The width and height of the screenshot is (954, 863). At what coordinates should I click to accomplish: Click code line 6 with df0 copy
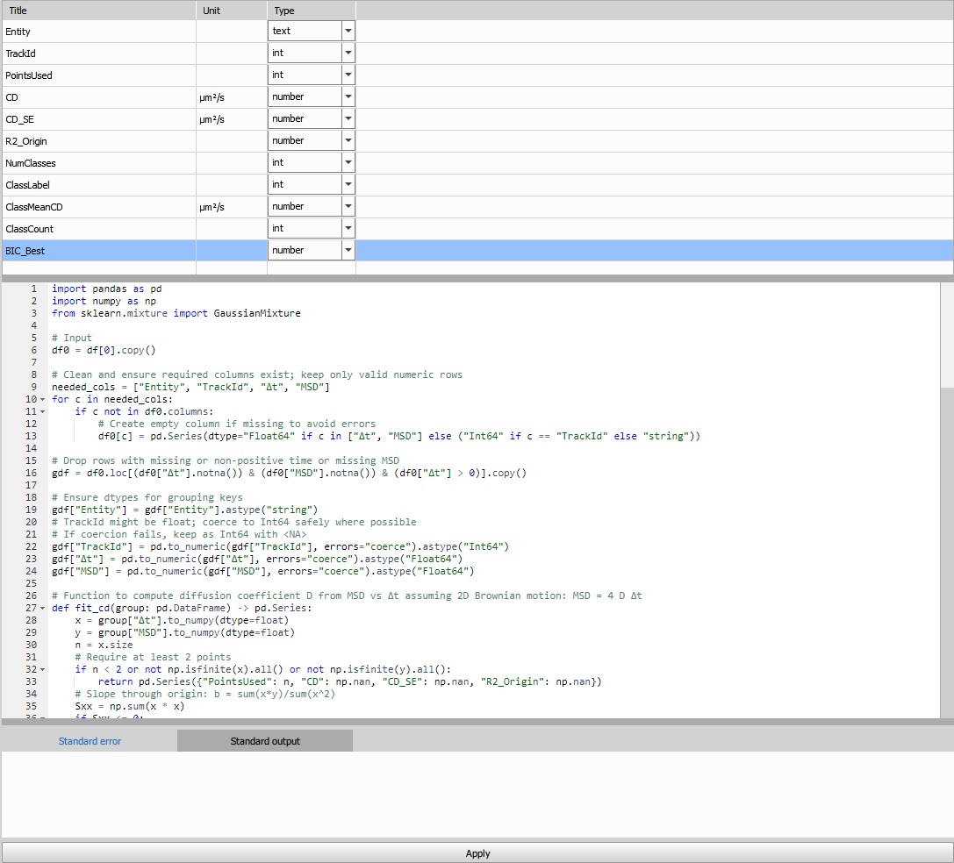tap(104, 350)
